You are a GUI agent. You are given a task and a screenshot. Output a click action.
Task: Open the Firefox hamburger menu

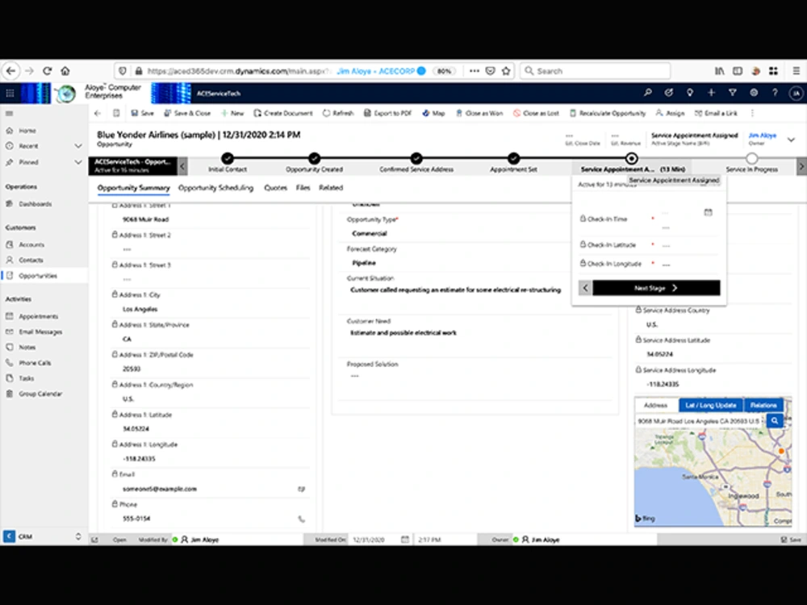tap(796, 71)
